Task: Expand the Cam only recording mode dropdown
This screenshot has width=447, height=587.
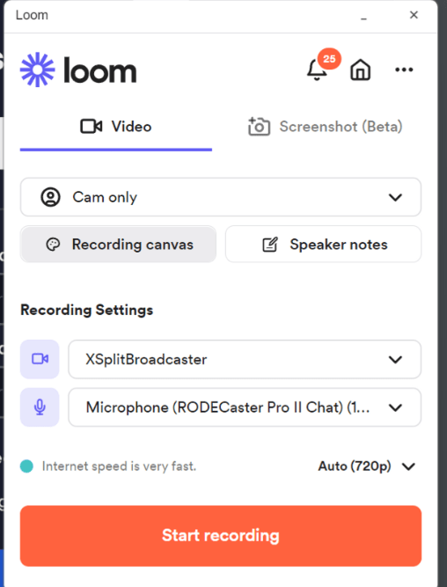Action: (221, 197)
